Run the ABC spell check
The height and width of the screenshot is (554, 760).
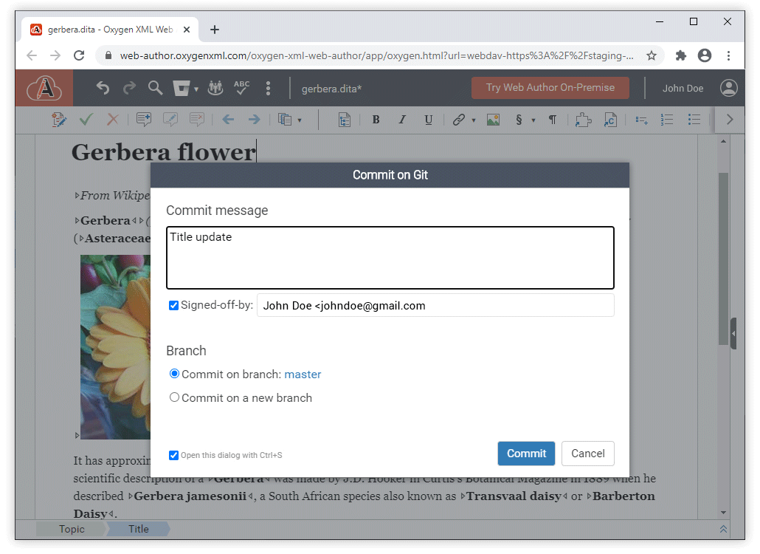point(241,88)
